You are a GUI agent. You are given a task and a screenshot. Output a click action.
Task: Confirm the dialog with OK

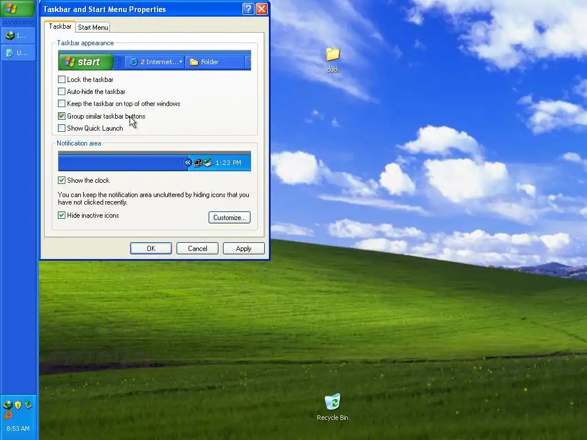tap(151, 249)
